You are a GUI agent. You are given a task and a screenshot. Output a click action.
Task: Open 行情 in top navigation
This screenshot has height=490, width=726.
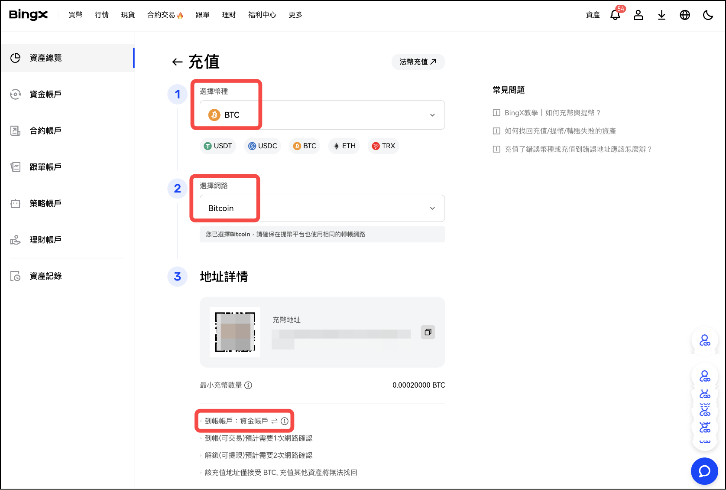click(x=102, y=15)
